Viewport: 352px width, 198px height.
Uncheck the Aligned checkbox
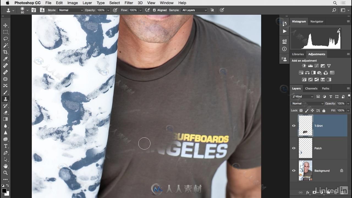(154, 10)
